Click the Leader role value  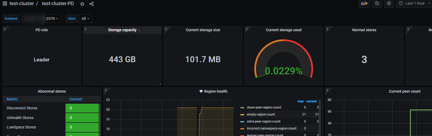click(42, 60)
